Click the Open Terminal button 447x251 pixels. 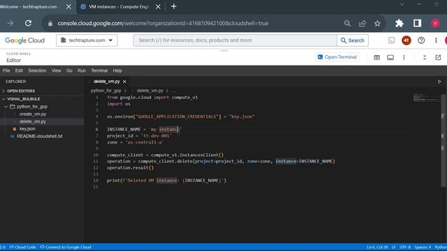(x=337, y=57)
